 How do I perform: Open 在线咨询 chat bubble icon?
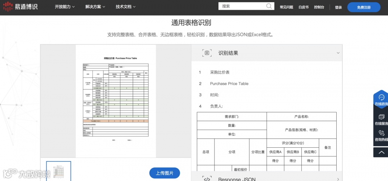point(382,97)
